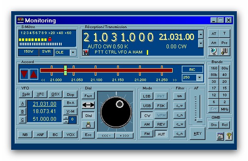
Task: Open the globe satellite icon
Action: [x=214, y=51]
